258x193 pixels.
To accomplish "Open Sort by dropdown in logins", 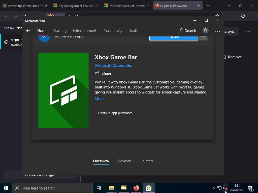I will click(x=19, y=28).
